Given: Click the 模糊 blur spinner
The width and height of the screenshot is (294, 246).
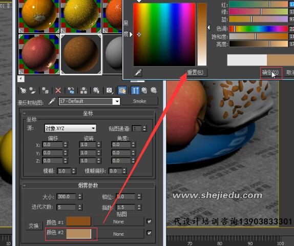Looking at the screenshot, I should [x=74, y=171].
